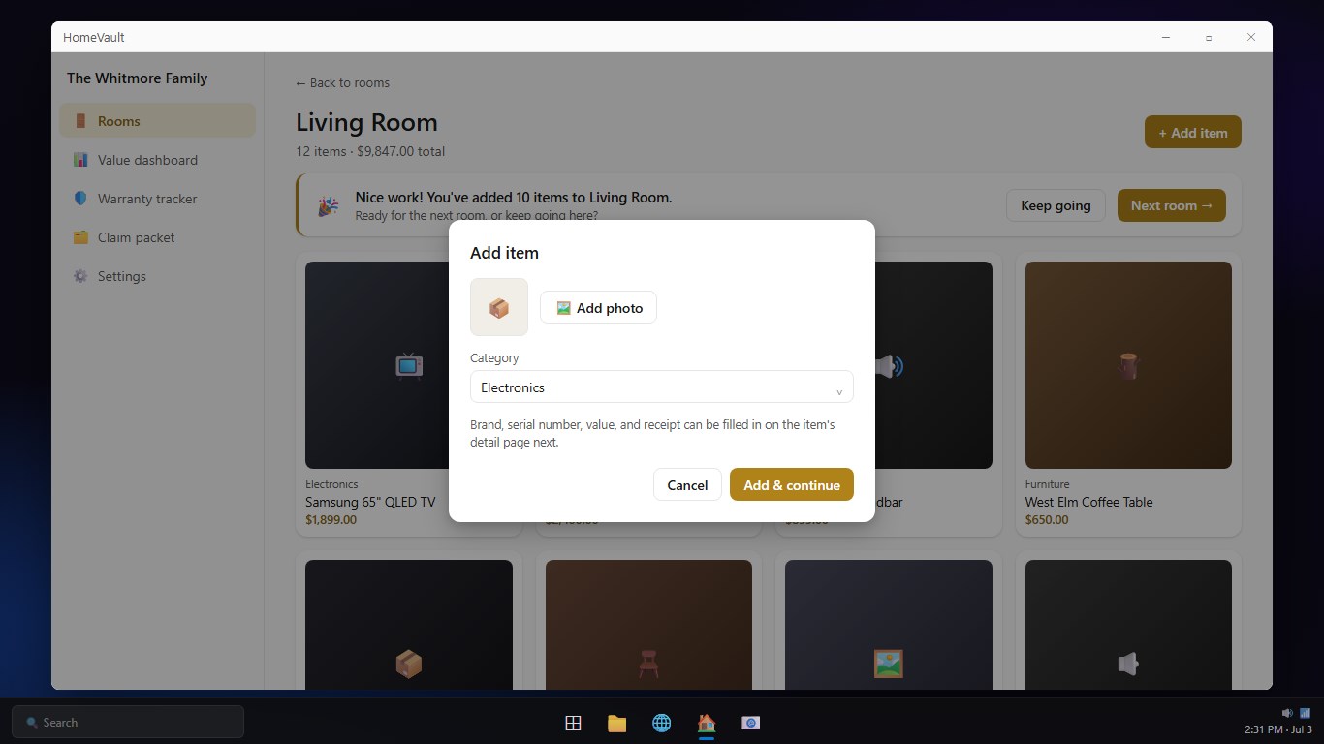This screenshot has height=744, width=1324.
Task: Click the taskbar Search box
Action: coord(128,722)
